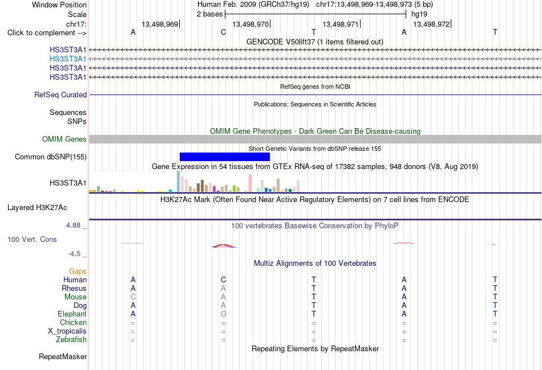
Task: Click the "Layered H3K27Ac" track label
Action: point(37,207)
